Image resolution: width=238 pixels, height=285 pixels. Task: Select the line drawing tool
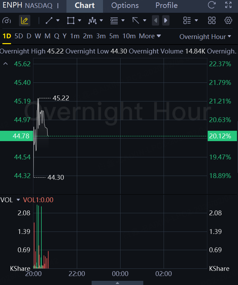49,21
